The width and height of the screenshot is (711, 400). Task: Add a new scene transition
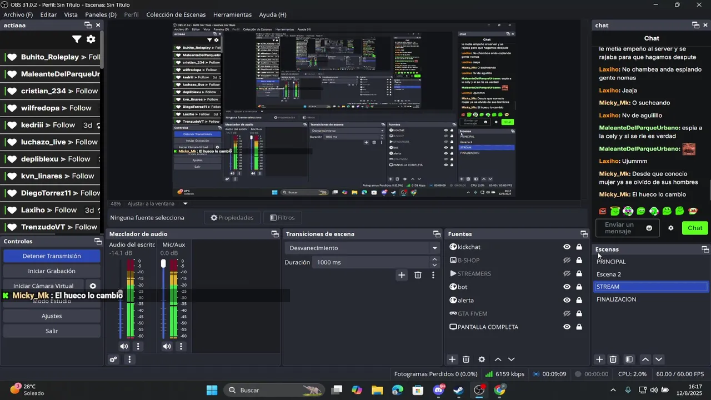tap(402, 275)
